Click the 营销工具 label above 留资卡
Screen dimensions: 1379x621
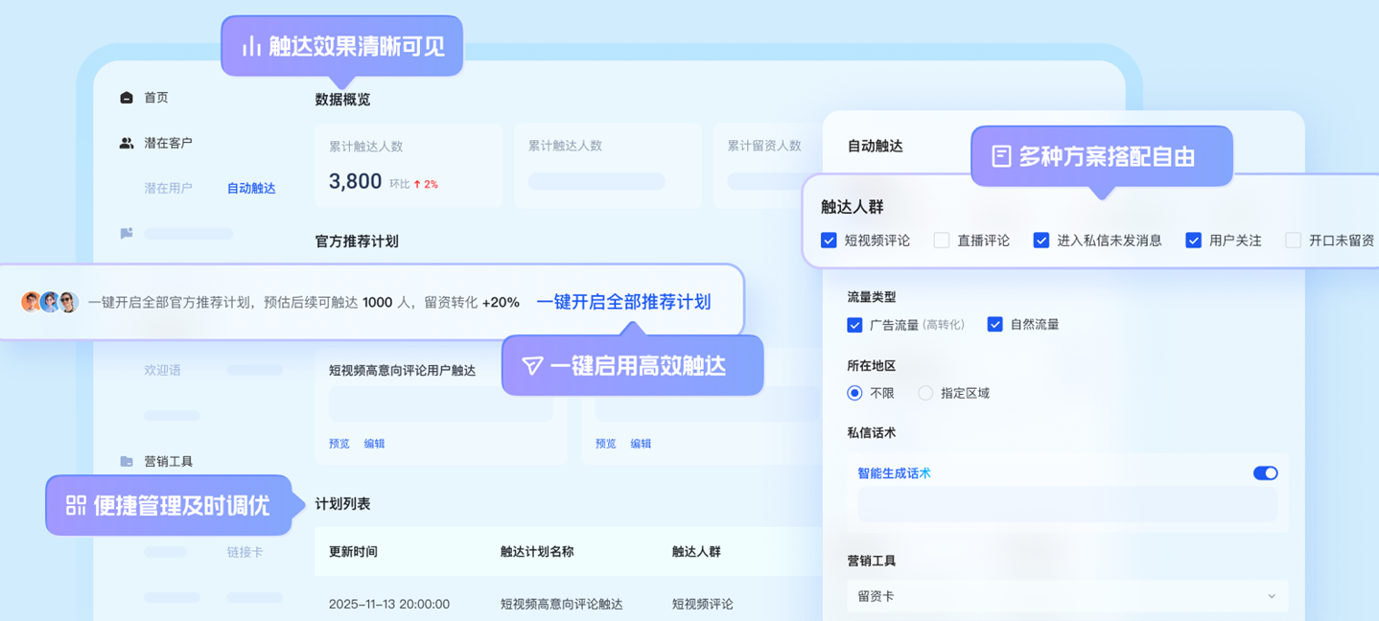[x=872, y=562]
